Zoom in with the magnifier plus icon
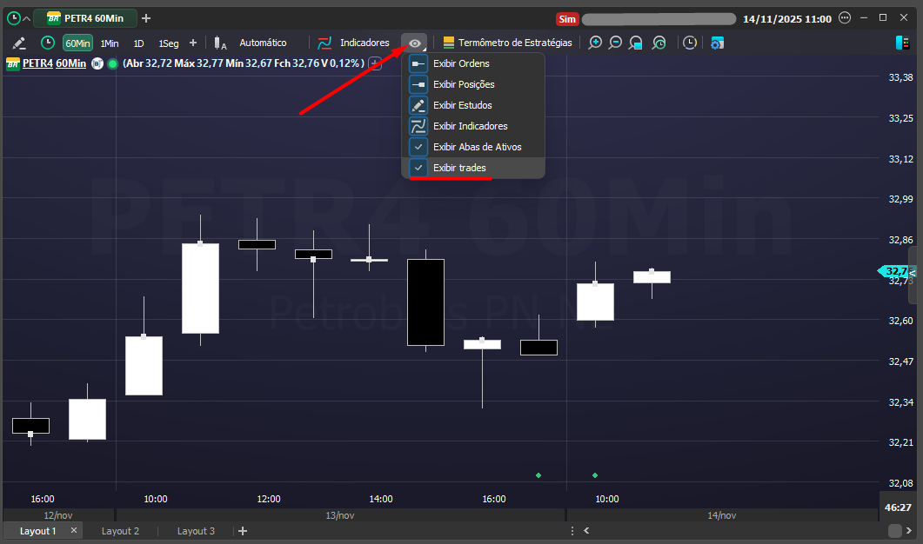This screenshot has width=923, height=544. click(595, 43)
